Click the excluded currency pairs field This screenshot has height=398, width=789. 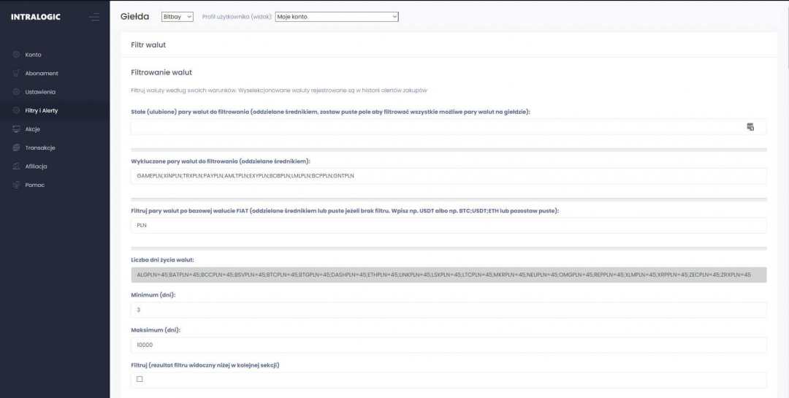[x=449, y=176]
